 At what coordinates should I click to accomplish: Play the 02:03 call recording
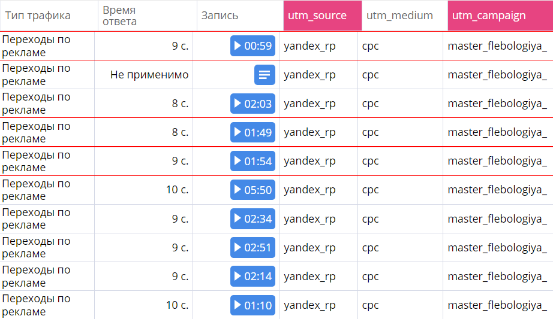pos(253,104)
